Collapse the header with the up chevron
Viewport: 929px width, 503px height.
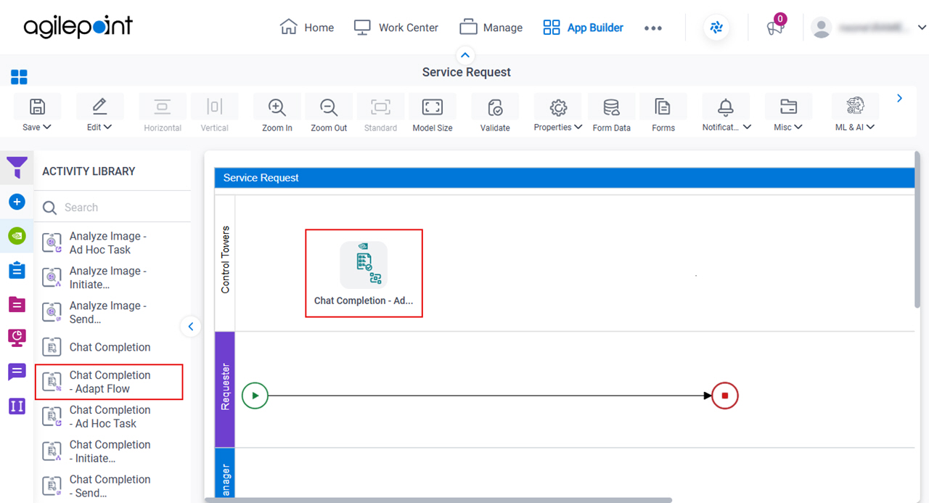point(465,55)
